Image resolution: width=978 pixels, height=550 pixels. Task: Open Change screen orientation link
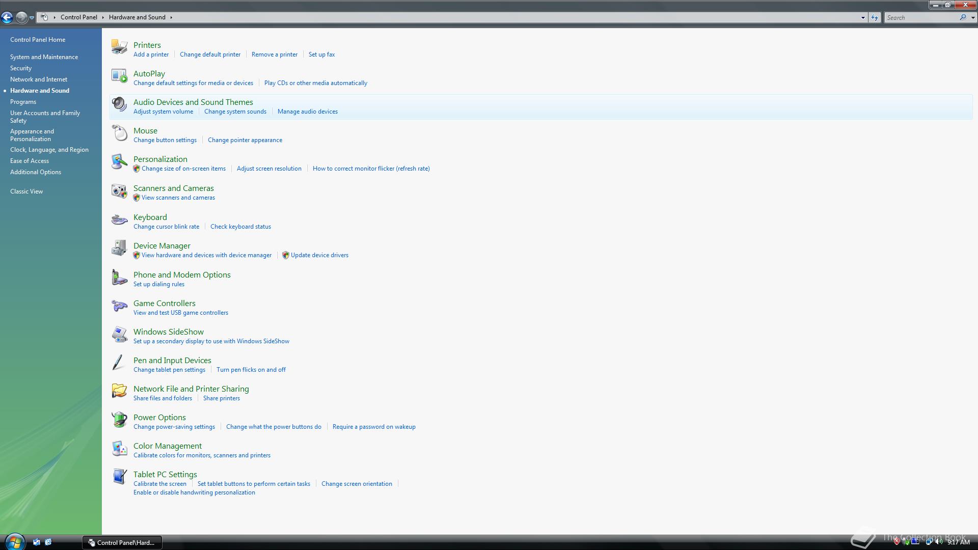(x=357, y=484)
